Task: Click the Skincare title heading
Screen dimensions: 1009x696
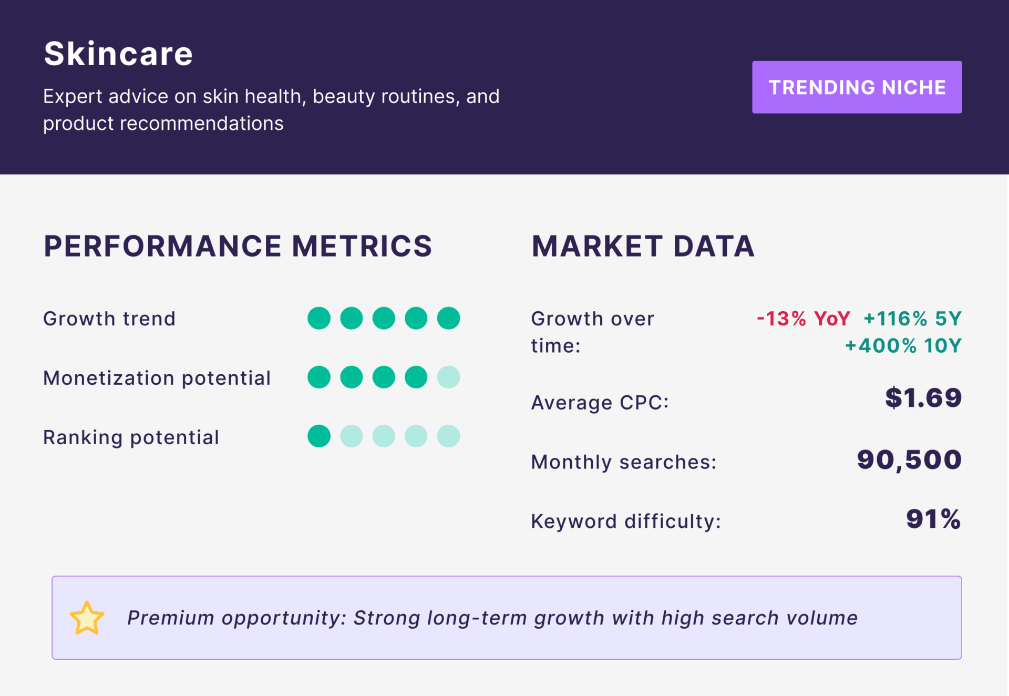Action: [118, 54]
